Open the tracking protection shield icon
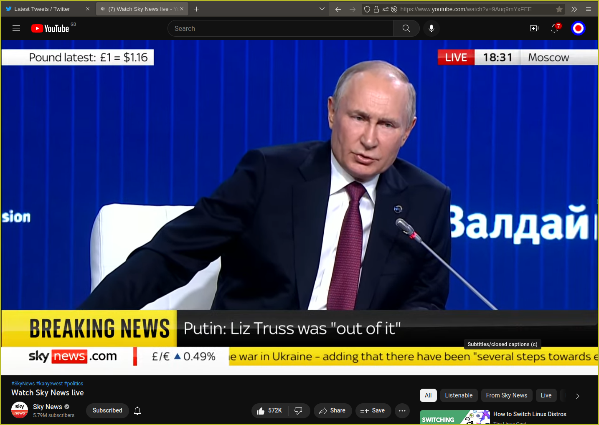 pos(367,9)
